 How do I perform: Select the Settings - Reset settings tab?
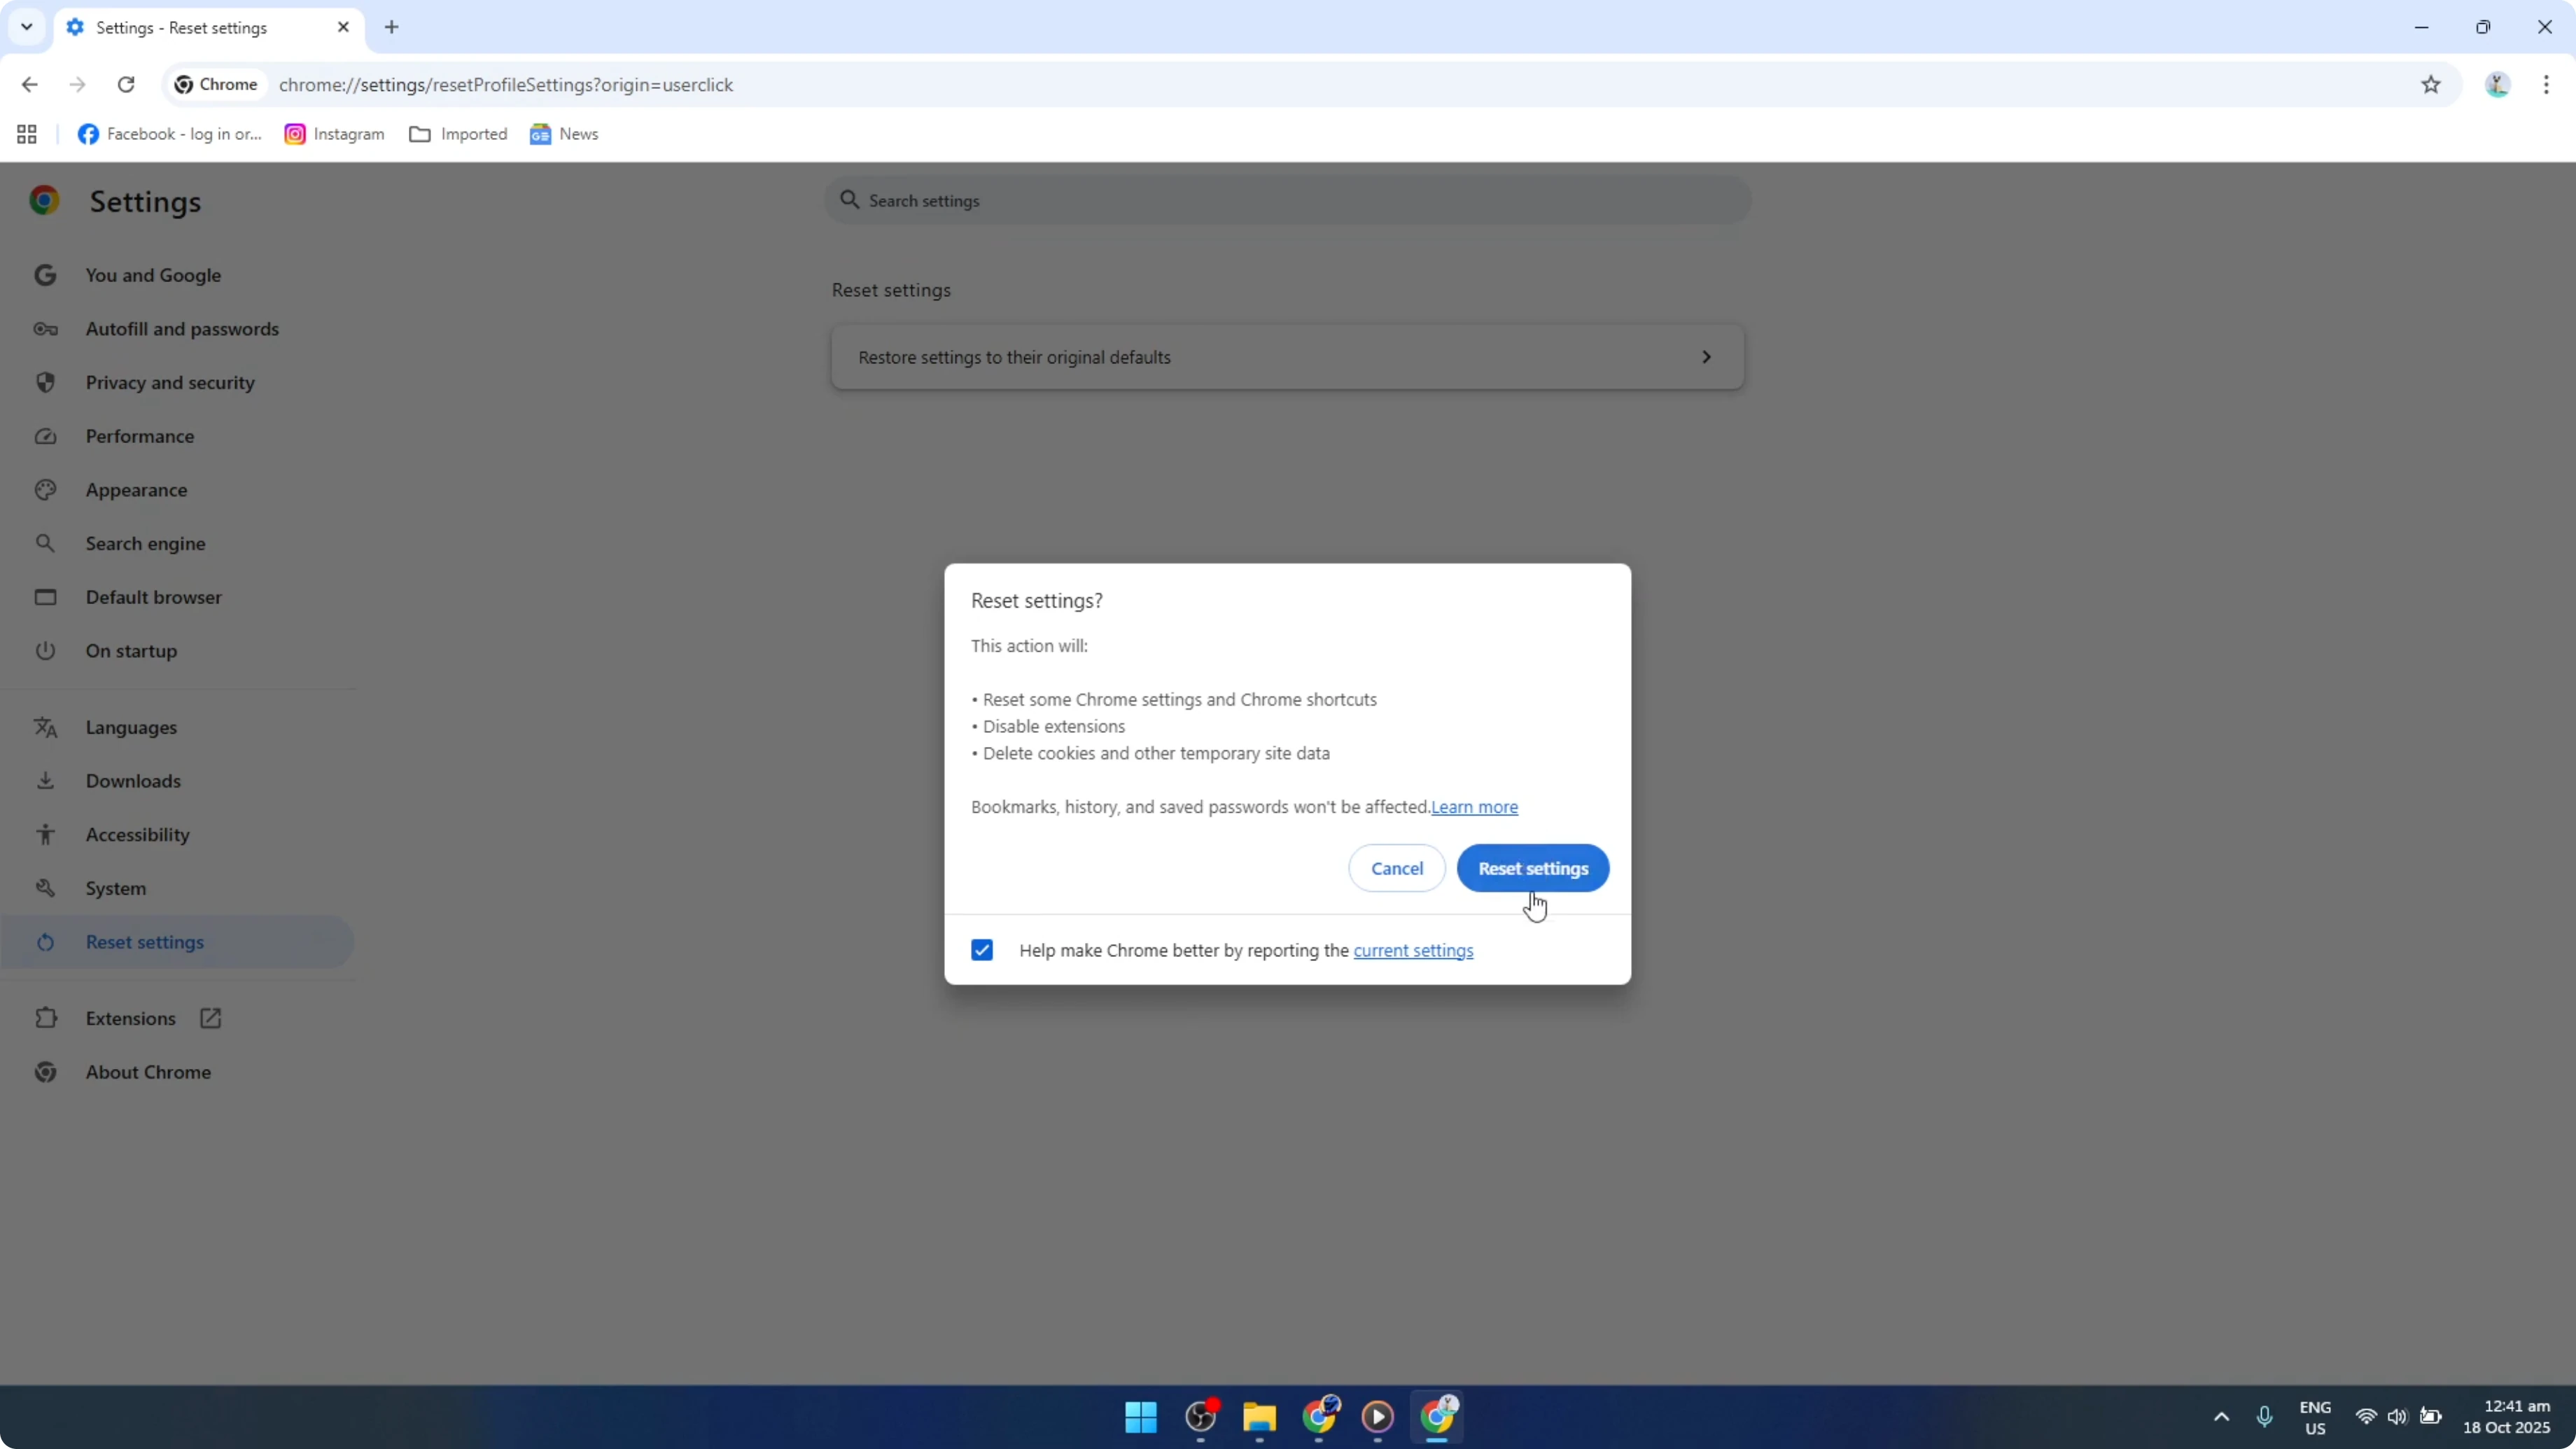coord(183,28)
